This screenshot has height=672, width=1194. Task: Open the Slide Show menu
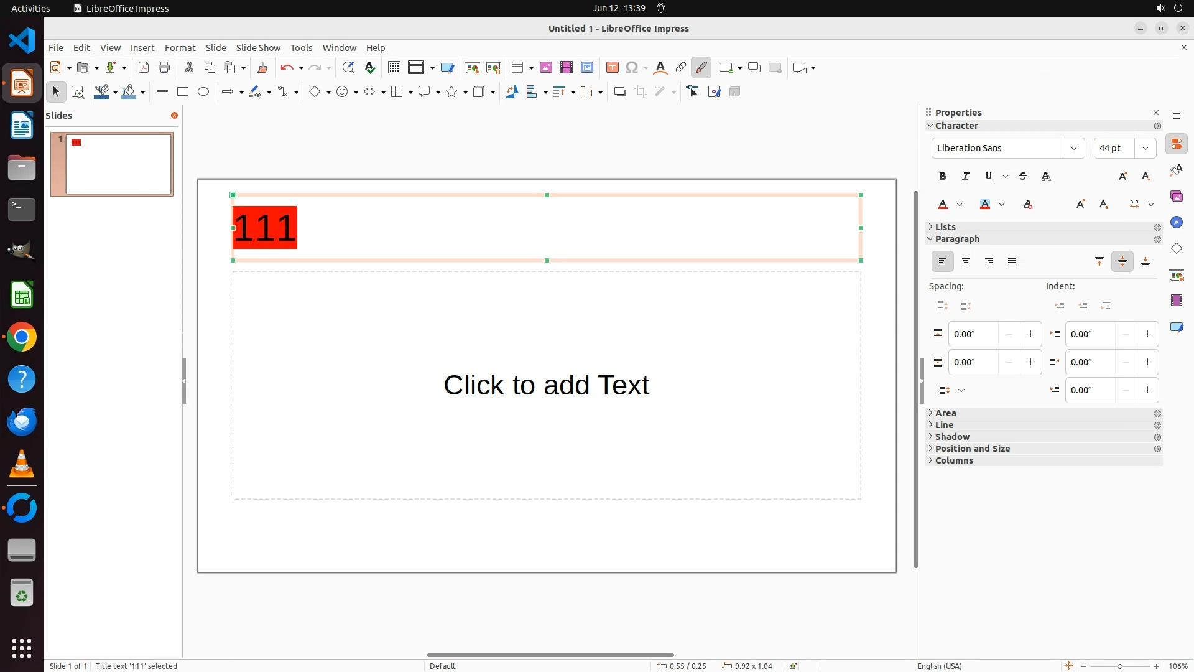pos(258,48)
